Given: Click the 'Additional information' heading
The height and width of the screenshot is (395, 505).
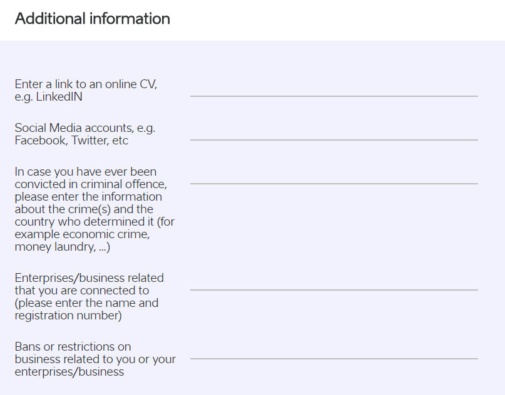Looking at the screenshot, I should point(93,19).
